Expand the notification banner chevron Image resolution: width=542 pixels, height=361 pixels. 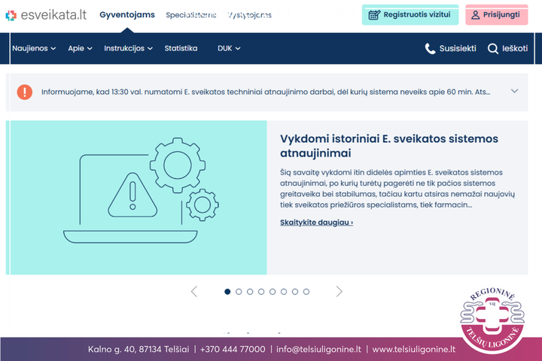coord(514,91)
